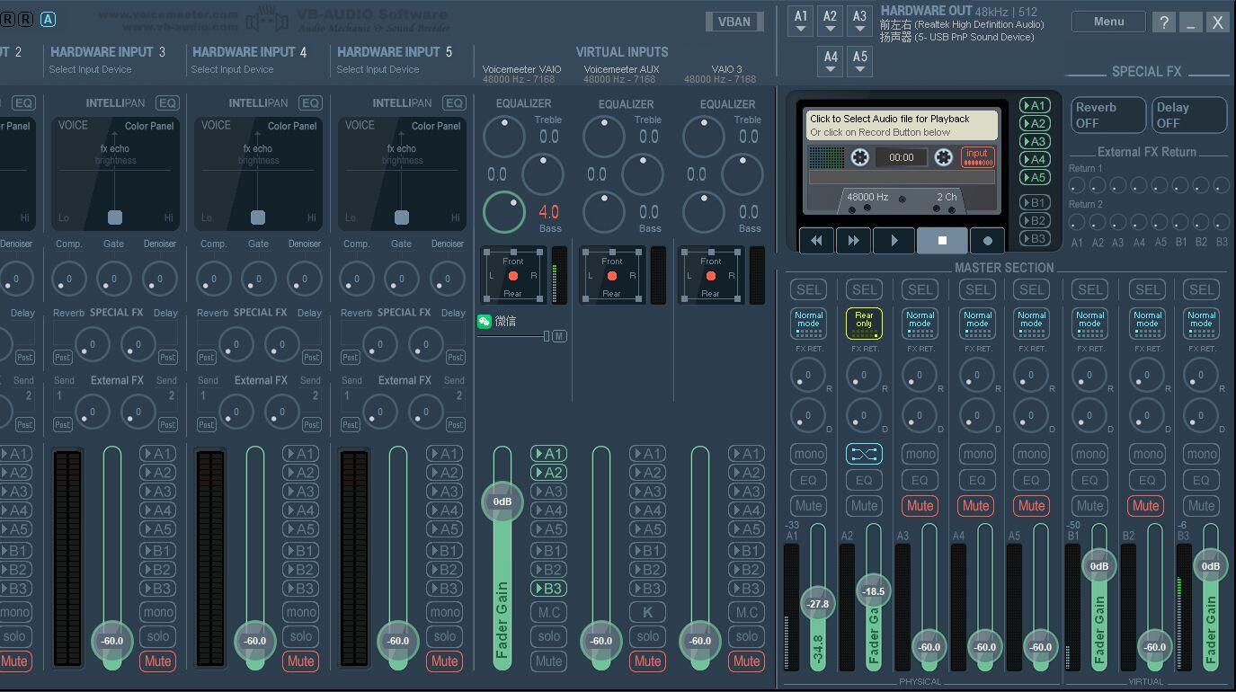Mute the Voicemeeter VAIO strip
The height and width of the screenshot is (692, 1236).
coord(549,661)
